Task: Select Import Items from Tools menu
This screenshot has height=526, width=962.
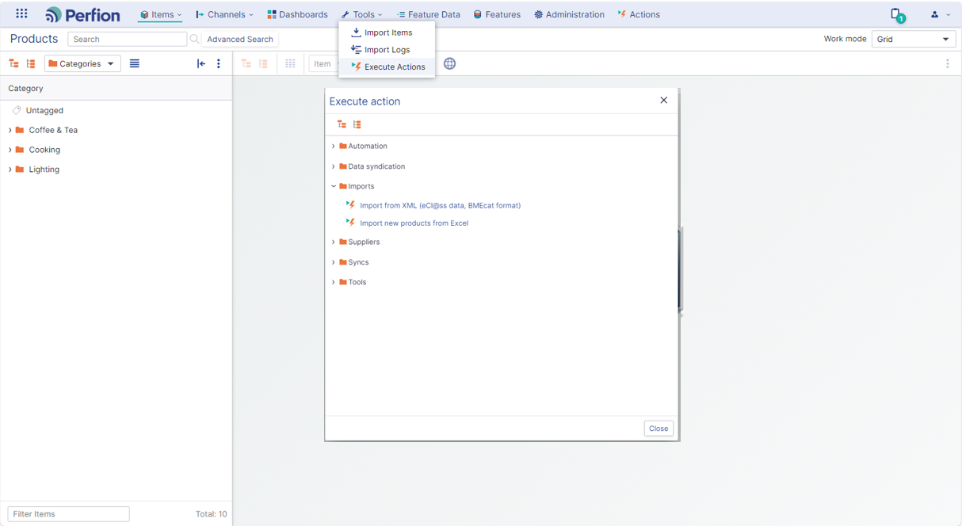Action: click(x=387, y=32)
